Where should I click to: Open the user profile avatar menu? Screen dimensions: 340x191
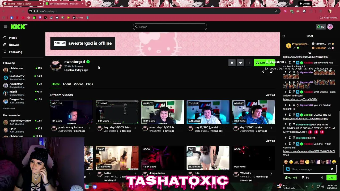tap(330, 27)
